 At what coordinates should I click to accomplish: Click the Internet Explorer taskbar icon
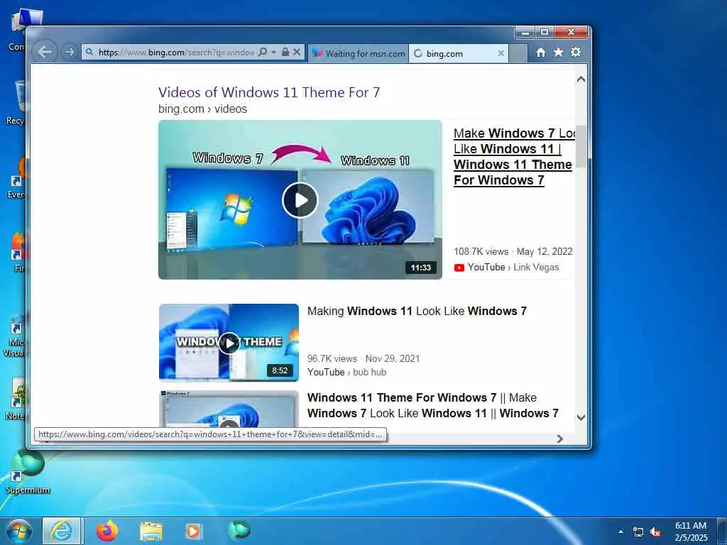tap(62, 531)
